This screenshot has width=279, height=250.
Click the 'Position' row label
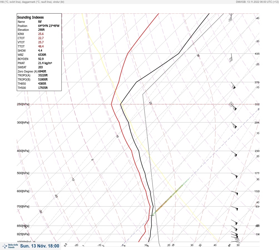(23, 26)
